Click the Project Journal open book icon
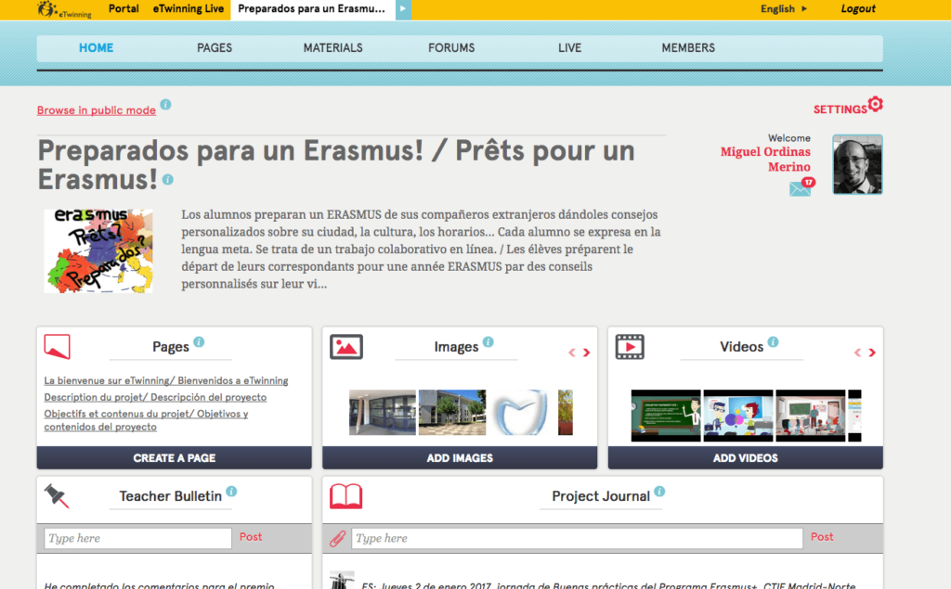The height and width of the screenshot is (589, 951). click(x=345, y=495)
